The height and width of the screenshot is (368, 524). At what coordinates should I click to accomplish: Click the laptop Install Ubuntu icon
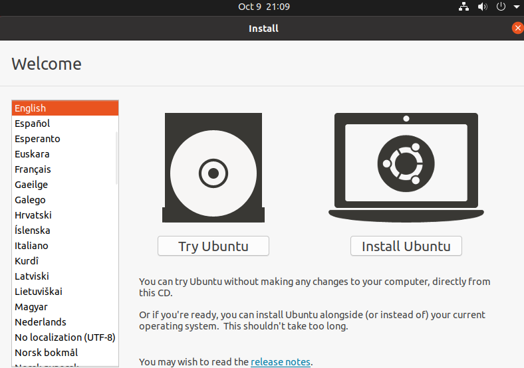(x=406, y=166)
